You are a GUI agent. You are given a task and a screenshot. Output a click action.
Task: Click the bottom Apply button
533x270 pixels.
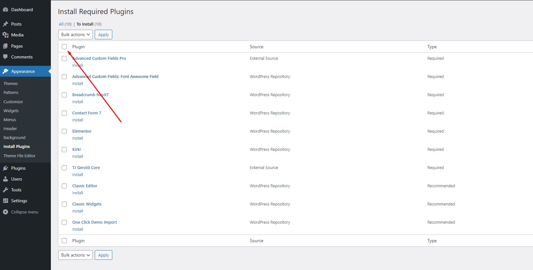click(x=103, y=255)
